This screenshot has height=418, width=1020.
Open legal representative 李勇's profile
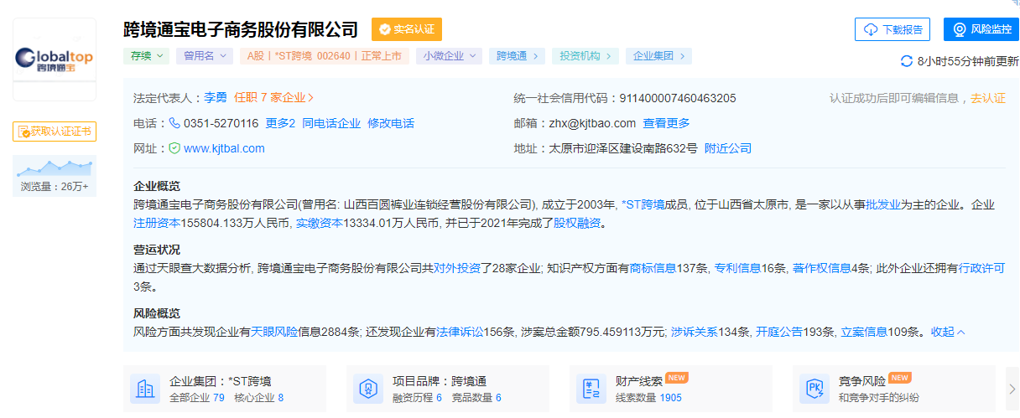point(216,97)
